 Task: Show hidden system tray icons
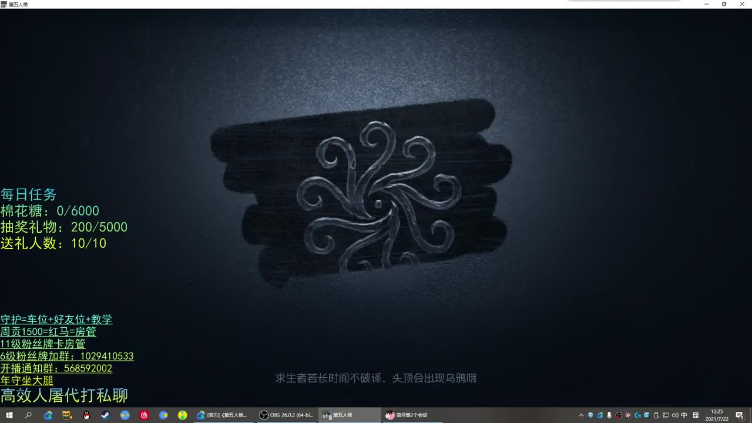coord(581,415)
